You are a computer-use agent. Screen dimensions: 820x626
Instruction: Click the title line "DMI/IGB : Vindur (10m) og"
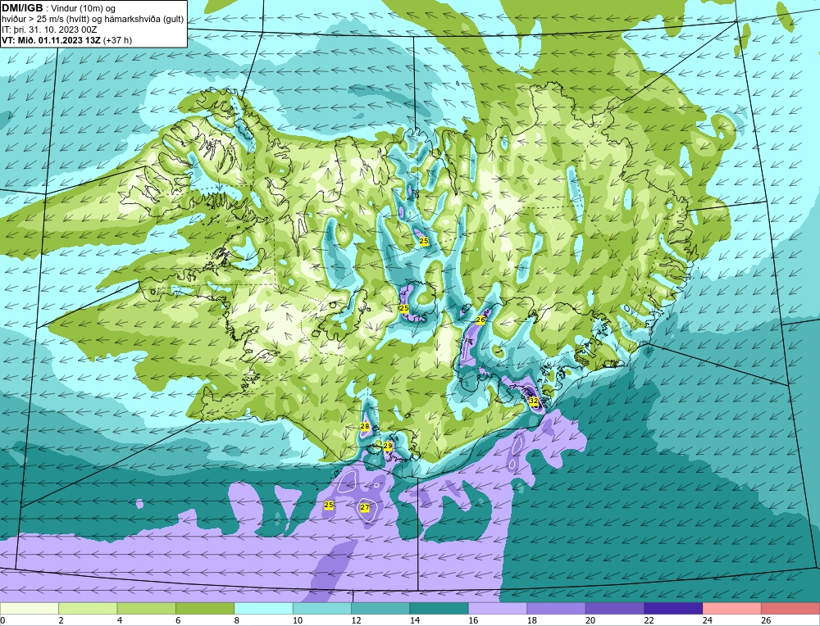click(58, 8)
